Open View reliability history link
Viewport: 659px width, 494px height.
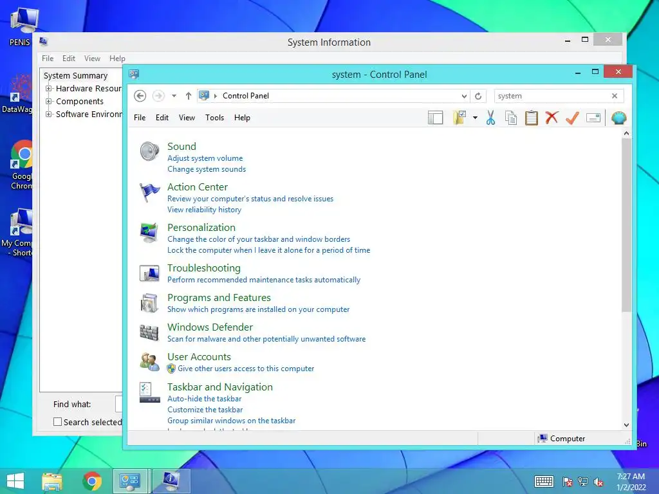(204, 209)
